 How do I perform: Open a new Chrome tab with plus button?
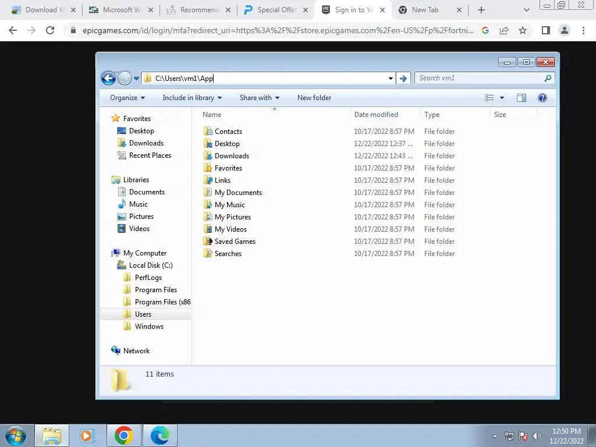click(x=481, y=10)
